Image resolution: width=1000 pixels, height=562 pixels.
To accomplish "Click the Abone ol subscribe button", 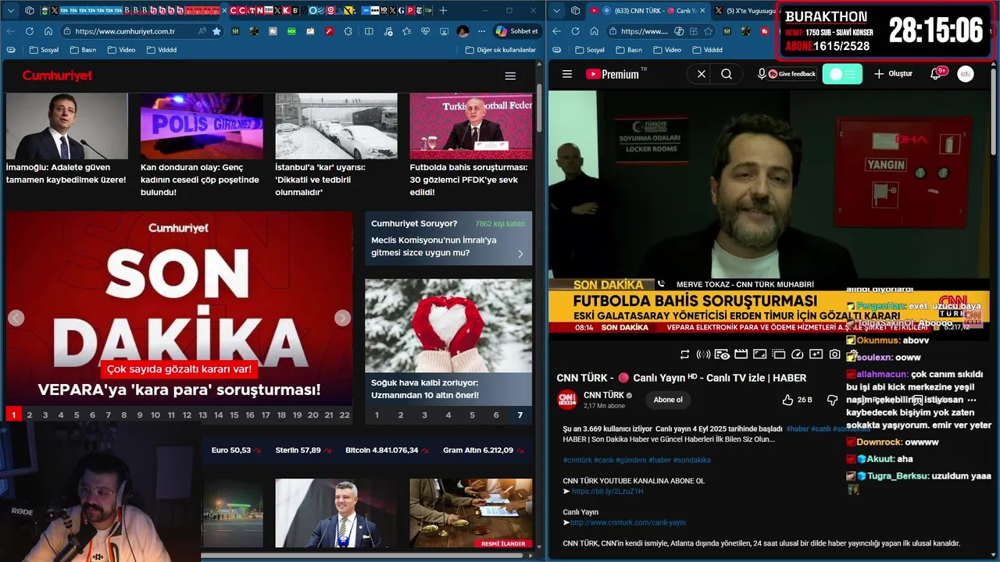I will coord(668,400).
